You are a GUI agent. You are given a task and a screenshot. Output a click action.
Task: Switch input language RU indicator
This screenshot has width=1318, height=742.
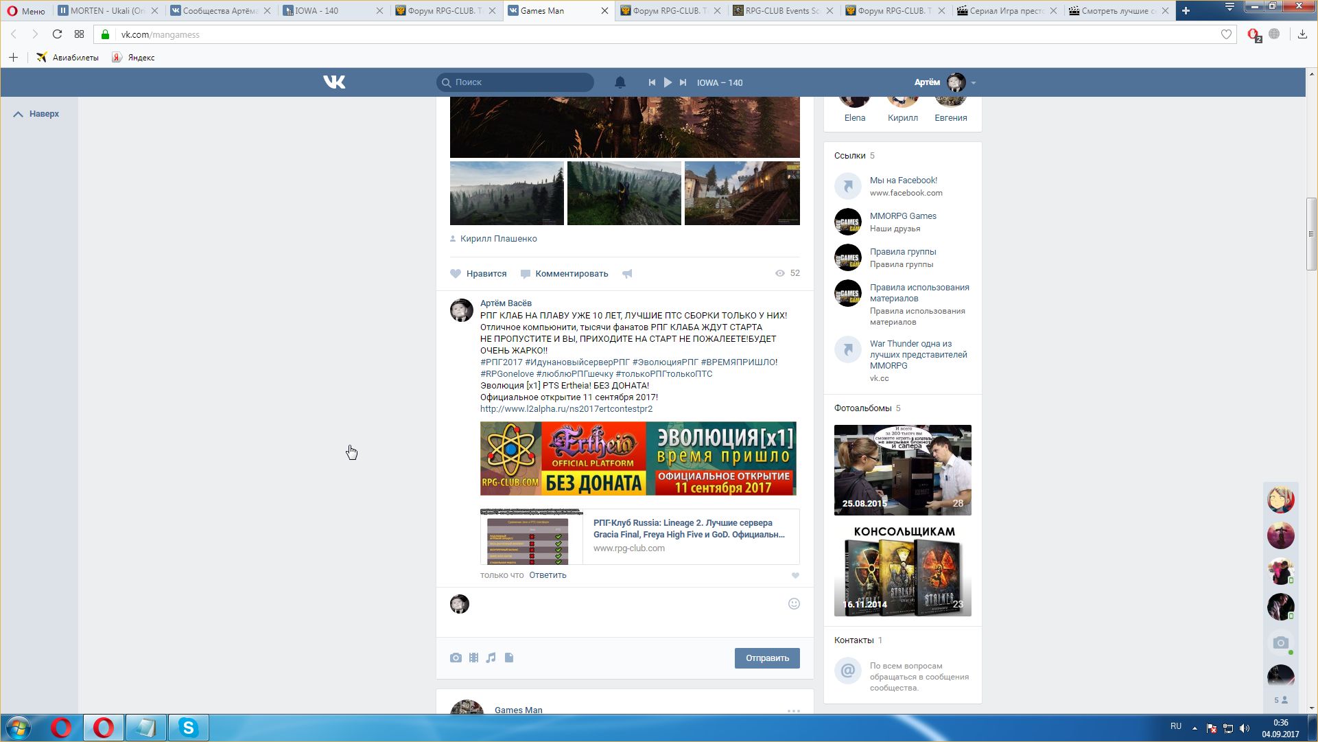pyautogui.click(x=1176, y=726)
